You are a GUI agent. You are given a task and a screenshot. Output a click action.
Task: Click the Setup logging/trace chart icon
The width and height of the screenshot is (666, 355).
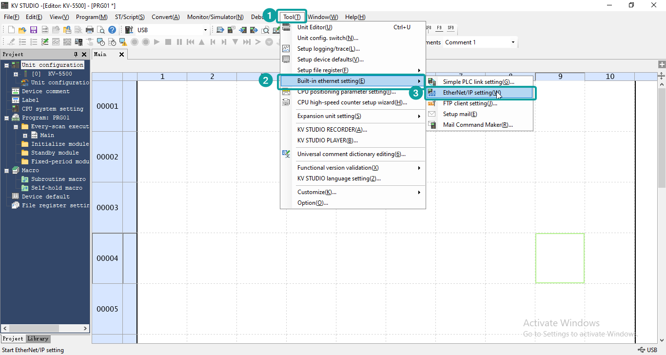(x=286, y=49)
